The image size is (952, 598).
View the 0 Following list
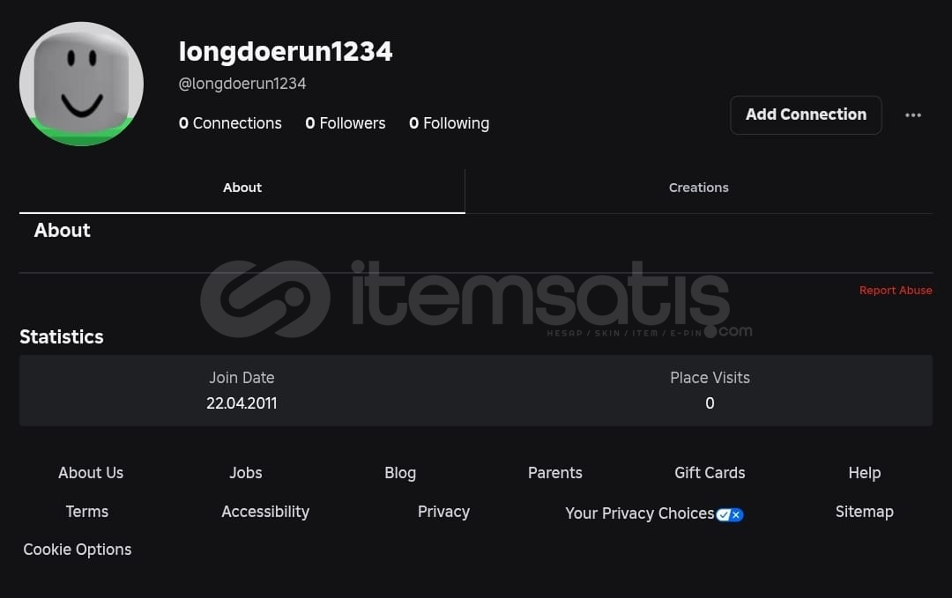click(449, 123)
